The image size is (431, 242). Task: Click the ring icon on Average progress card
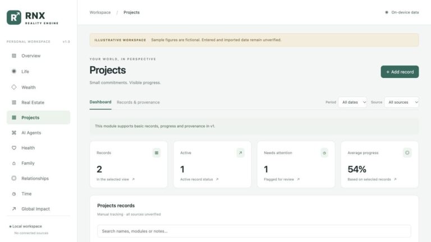(x=407, y=153)
